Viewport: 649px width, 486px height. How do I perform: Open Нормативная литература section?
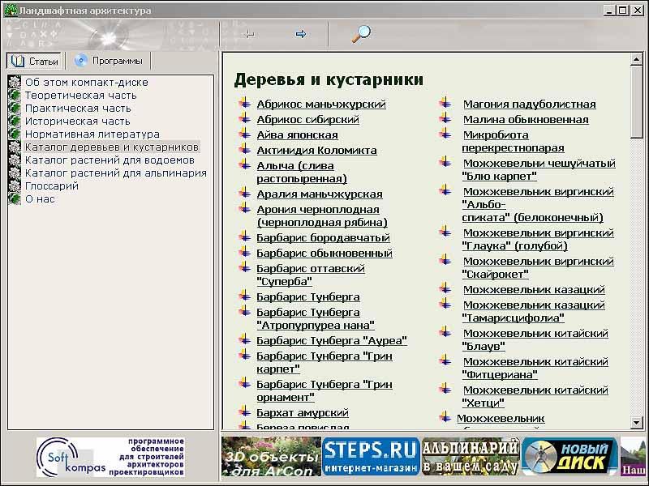(x=92, y=134)
